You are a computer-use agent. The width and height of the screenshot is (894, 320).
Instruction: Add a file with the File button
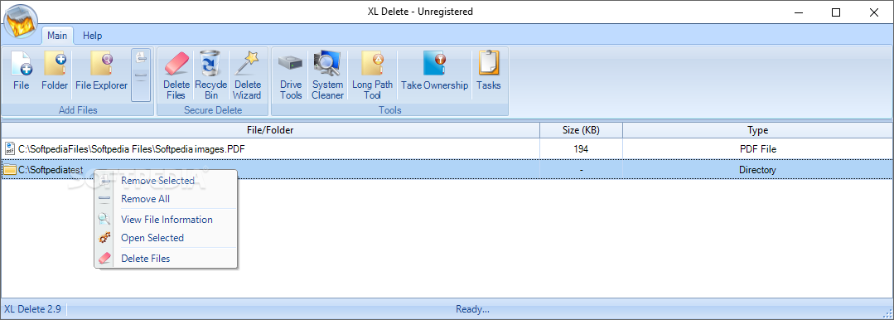pos(21,71)
